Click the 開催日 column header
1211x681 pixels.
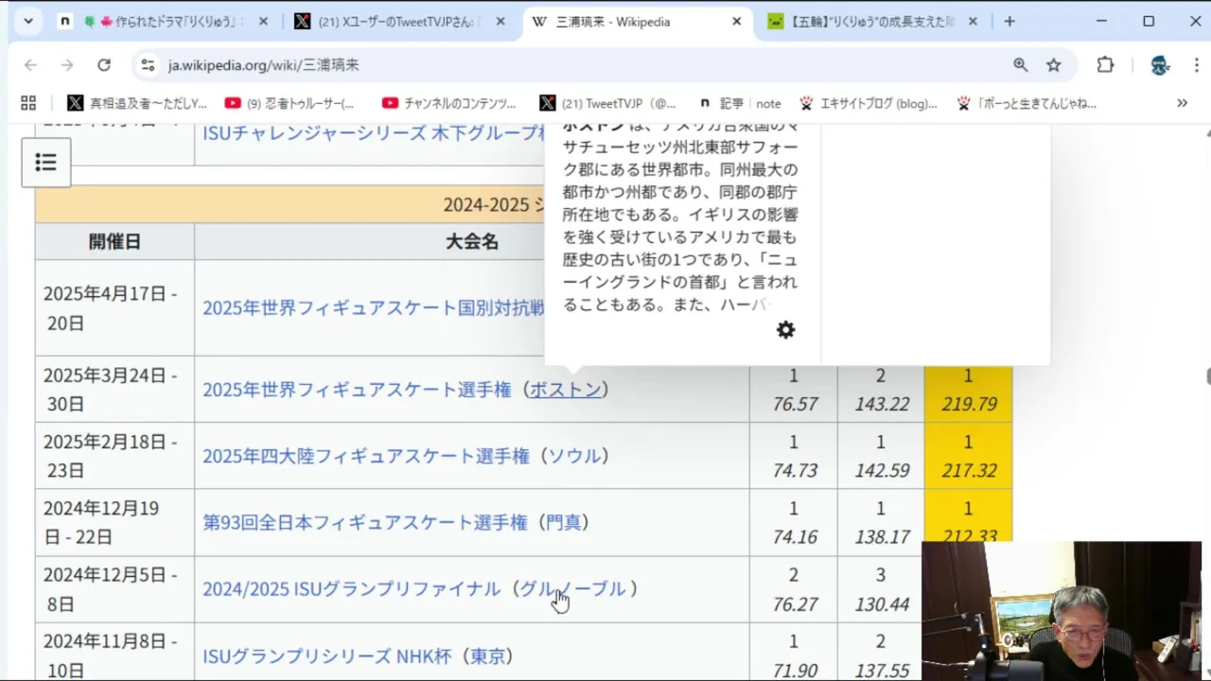(114, 241)
